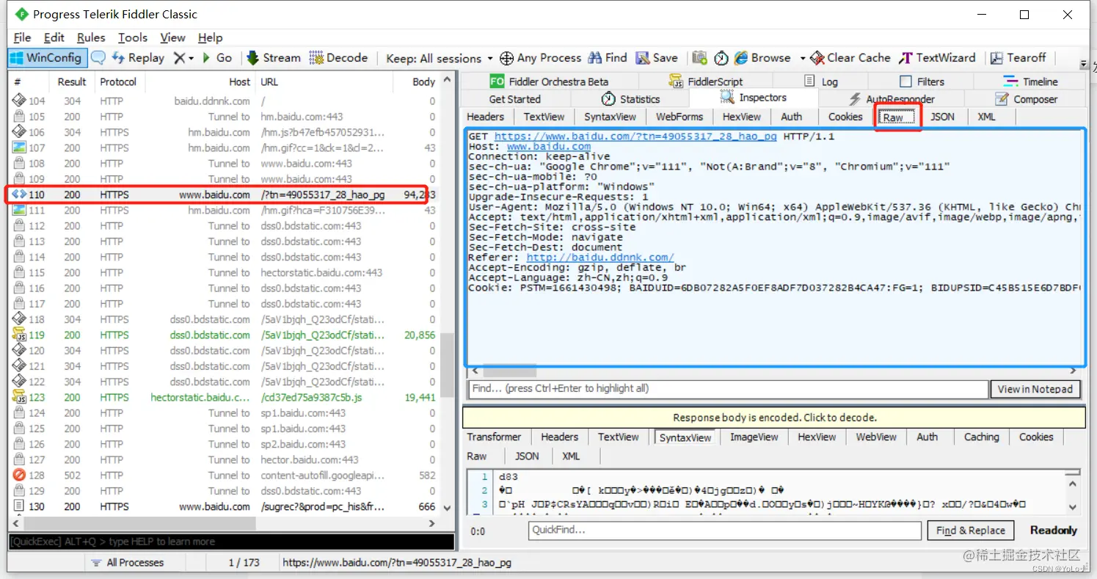Toggle the Decode toolbar option
Image resolution: width=1097 pixels, height=579 pixels.
click(x=338, y=58)
